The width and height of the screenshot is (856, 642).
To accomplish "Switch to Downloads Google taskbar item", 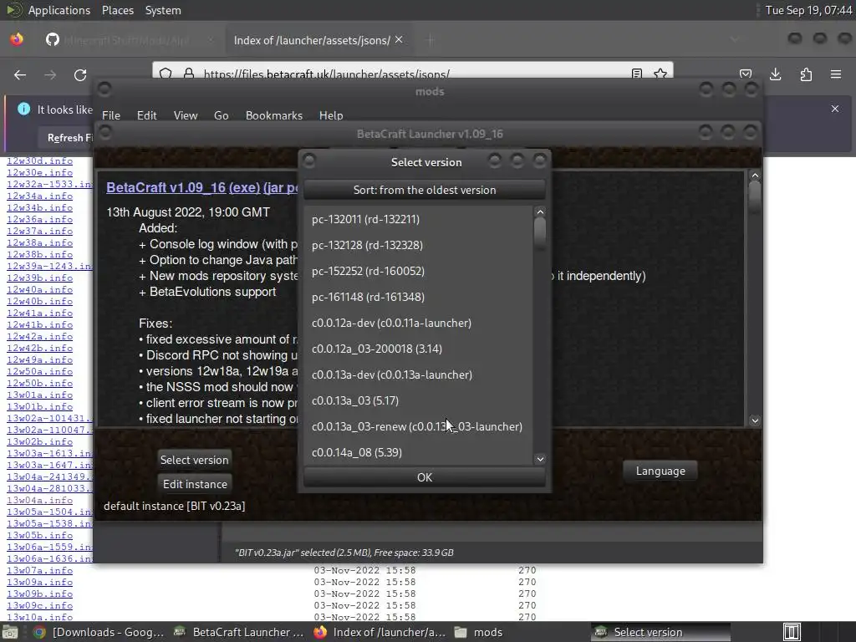I will pyautogui.click(x=99, y=632).
